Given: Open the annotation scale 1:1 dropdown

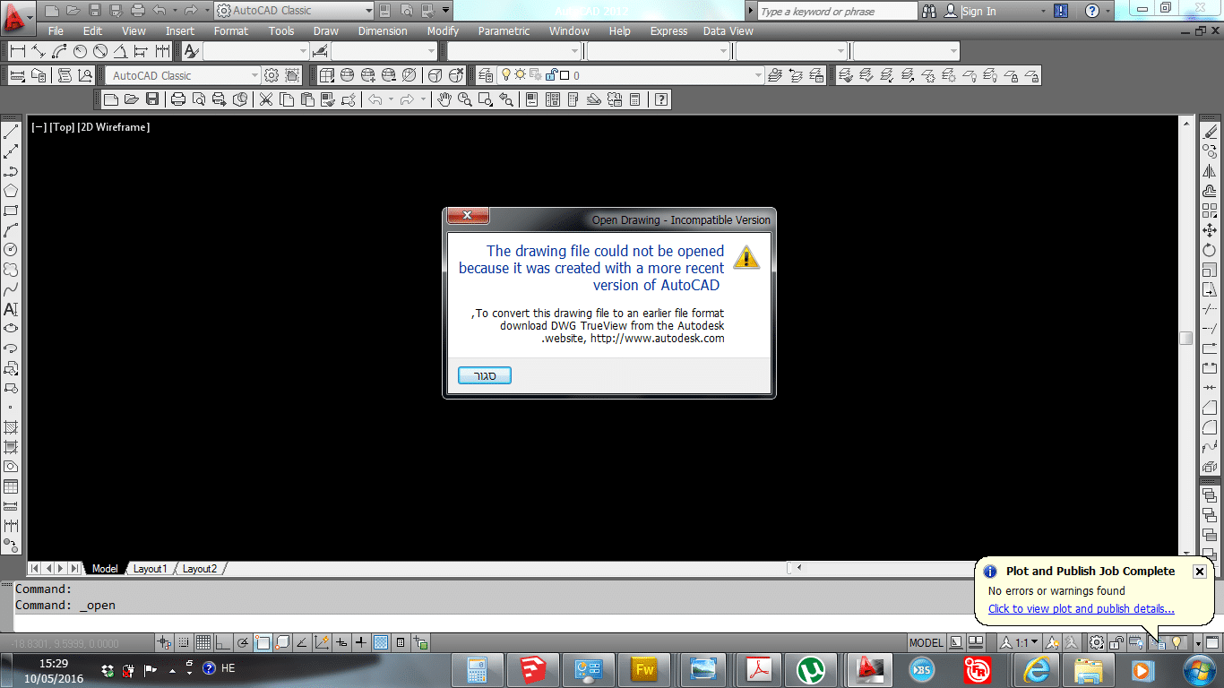Looking at the screenshot, I should click(x=1021, y=642).
